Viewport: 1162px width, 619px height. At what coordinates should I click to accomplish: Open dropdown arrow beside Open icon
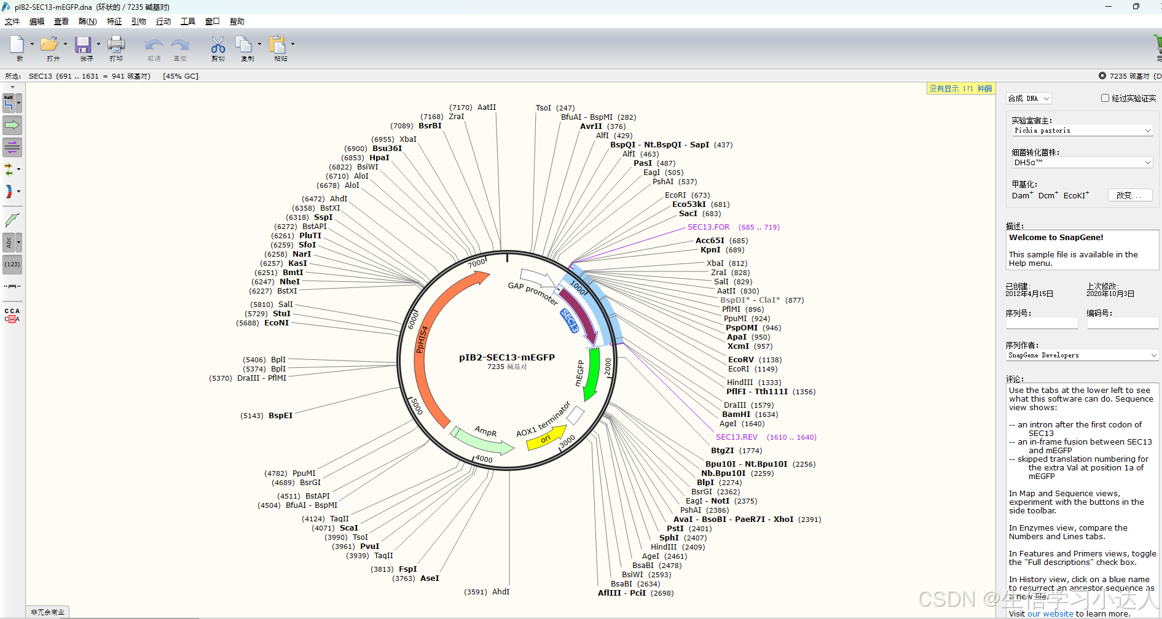tap(65, 44)
